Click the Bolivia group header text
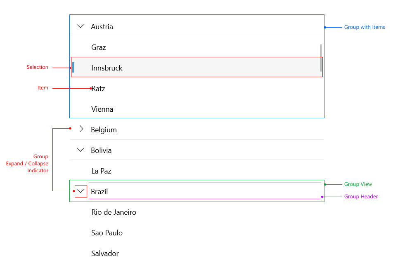 pos(101,150)
